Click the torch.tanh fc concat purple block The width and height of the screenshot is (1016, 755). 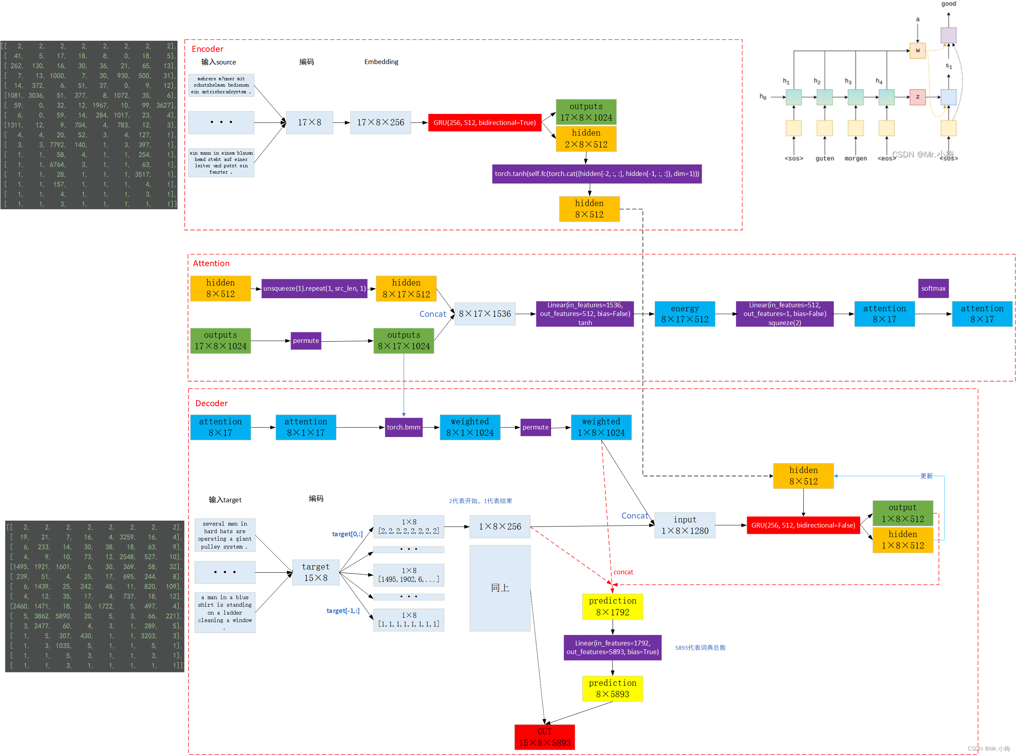[x=597, y=174]
